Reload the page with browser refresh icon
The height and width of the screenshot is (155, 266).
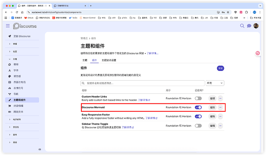click(x=18, y=12)
